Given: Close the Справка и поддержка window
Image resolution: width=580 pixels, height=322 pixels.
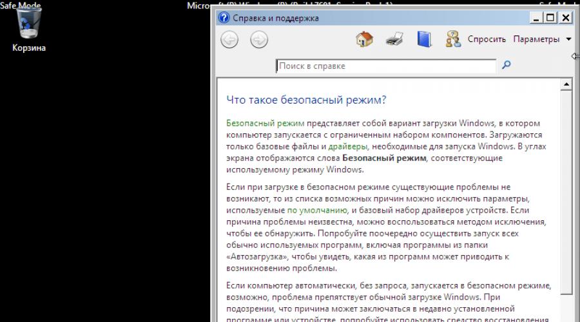Looking at the screenshot, I should tap(566, 18).
